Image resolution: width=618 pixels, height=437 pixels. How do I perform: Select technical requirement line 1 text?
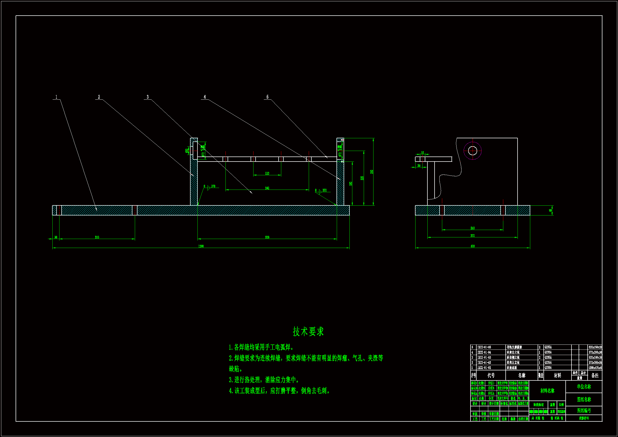(x=261, y=347)
